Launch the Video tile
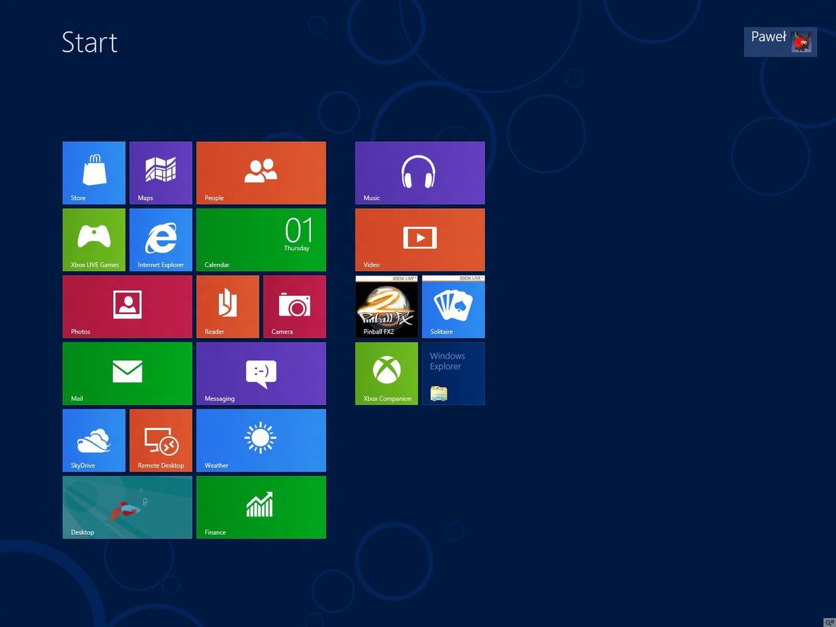 (420, 240)
